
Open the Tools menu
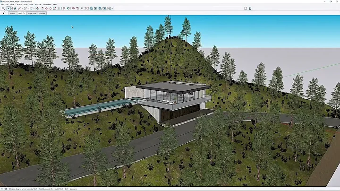click(31, 4)
